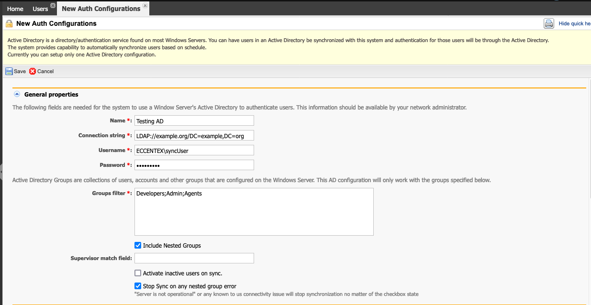Enable Activate inactive users on sync
Image resolution: width=591 pixels, height=305 pixels.
138,273
